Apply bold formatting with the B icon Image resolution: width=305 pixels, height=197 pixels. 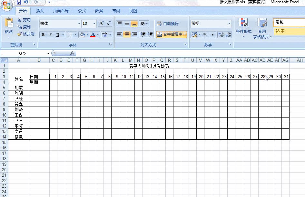(x=43, y=35)
